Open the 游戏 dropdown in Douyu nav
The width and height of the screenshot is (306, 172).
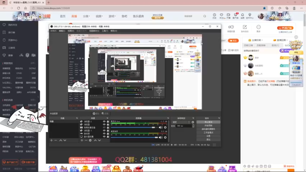coord(112,16)
